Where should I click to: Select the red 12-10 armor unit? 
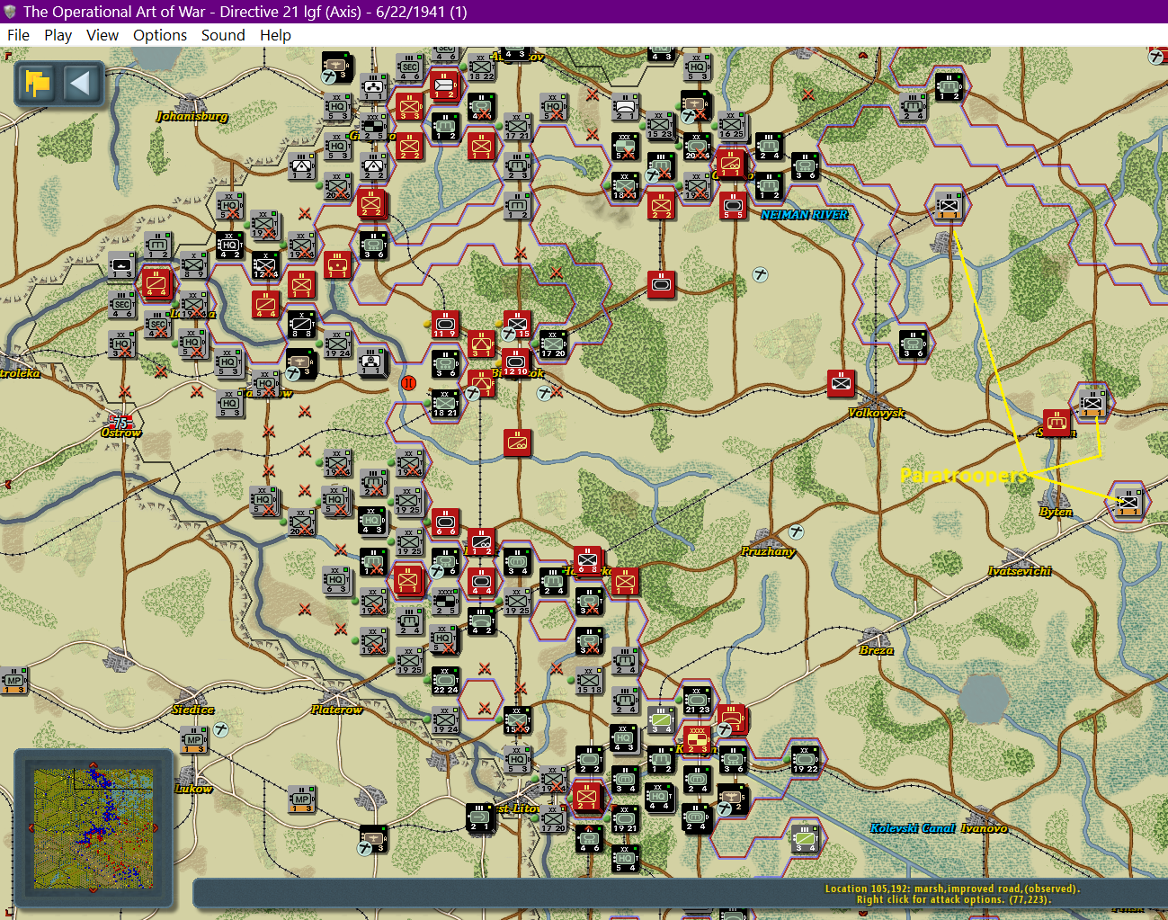point(516,362)
